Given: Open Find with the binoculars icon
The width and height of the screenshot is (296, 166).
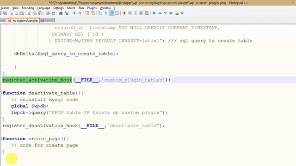Looking at the screenshot, I should pyautogui.click(x=61, y=13).
